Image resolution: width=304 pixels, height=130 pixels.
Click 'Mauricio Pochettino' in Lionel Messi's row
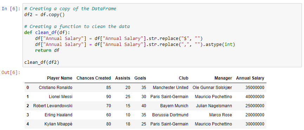coord(213,97)
